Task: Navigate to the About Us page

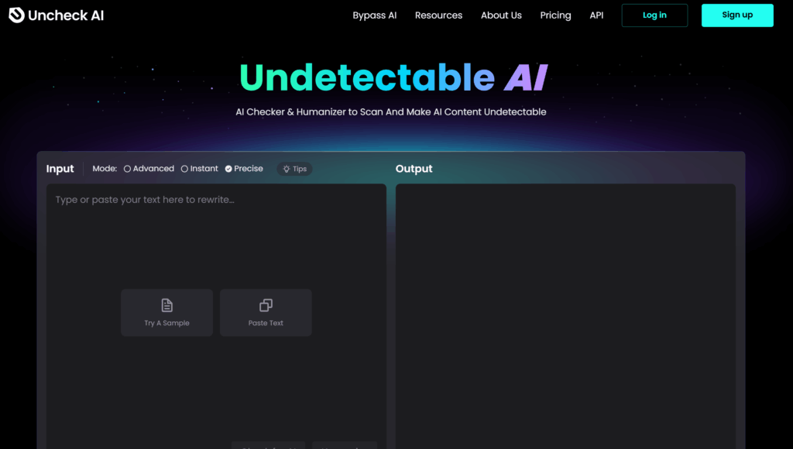Action: click(x=501, y=15)
